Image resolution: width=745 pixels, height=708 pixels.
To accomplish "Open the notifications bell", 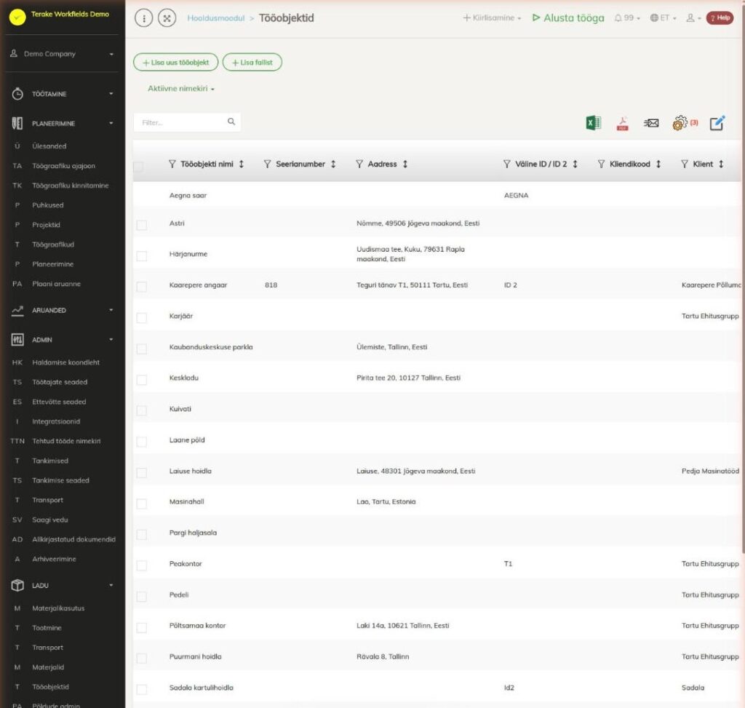I will pyautogui.click(x=626, y=18).
